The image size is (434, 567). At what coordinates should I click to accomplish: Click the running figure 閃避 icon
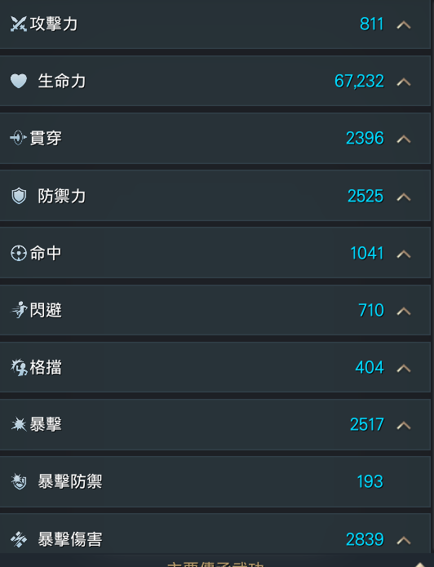19,310
